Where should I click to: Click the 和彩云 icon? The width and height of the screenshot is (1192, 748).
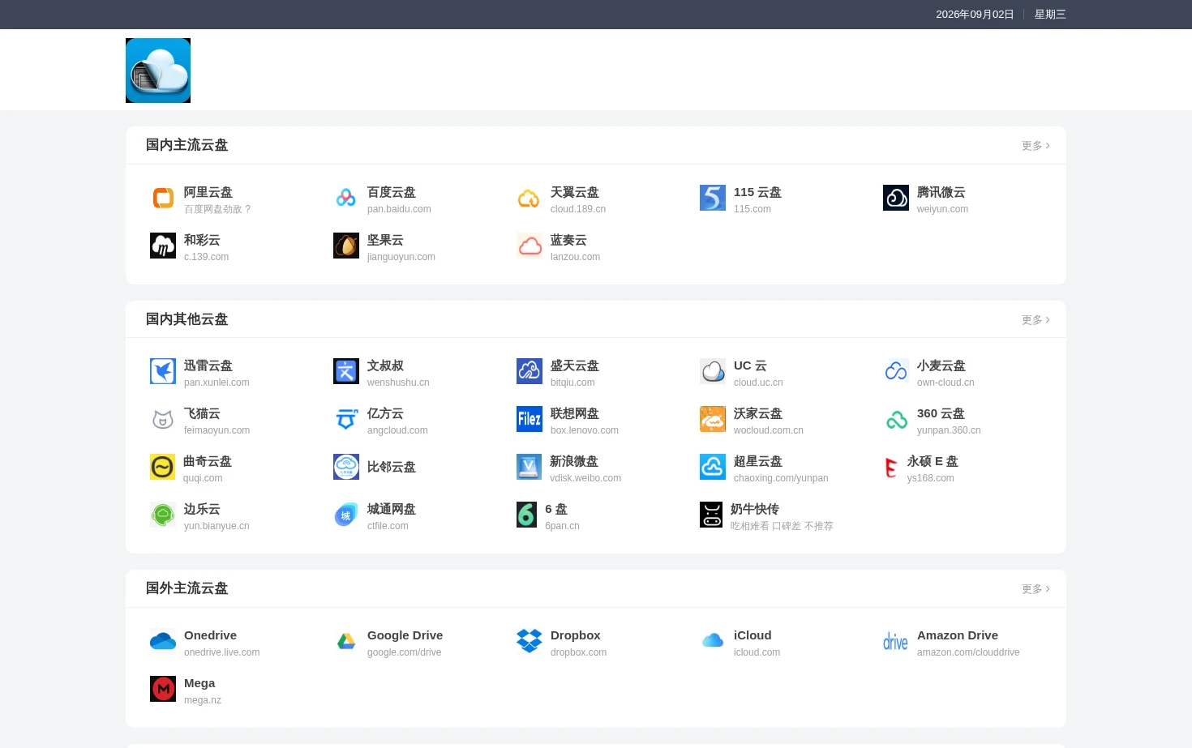pos(163,246)
